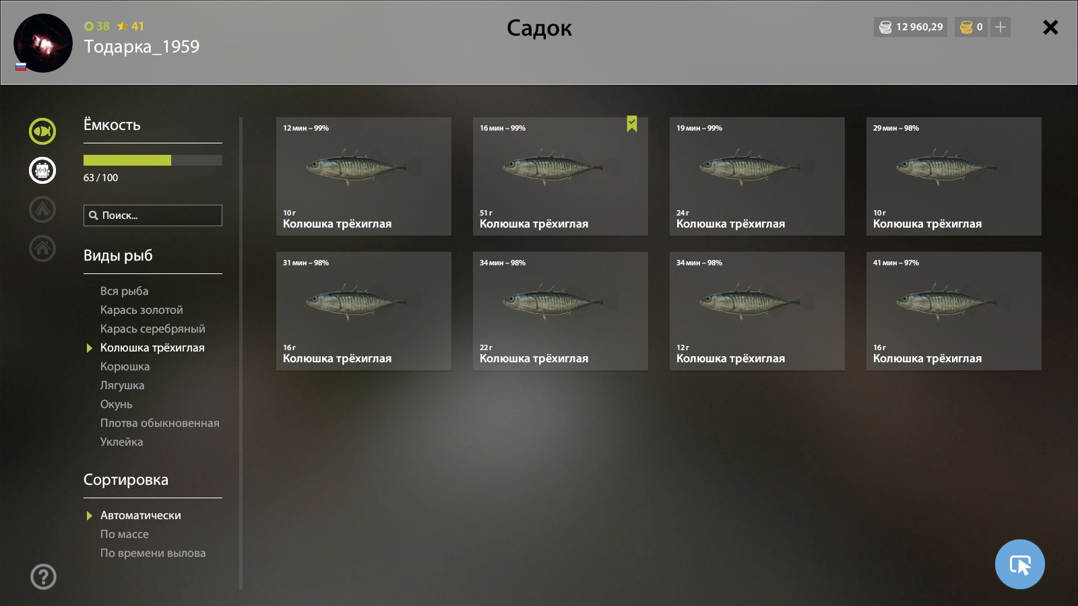This screenshot has height=606, width=1078.
Task: Select sorting По времени вылова
Action: [153, 553]
